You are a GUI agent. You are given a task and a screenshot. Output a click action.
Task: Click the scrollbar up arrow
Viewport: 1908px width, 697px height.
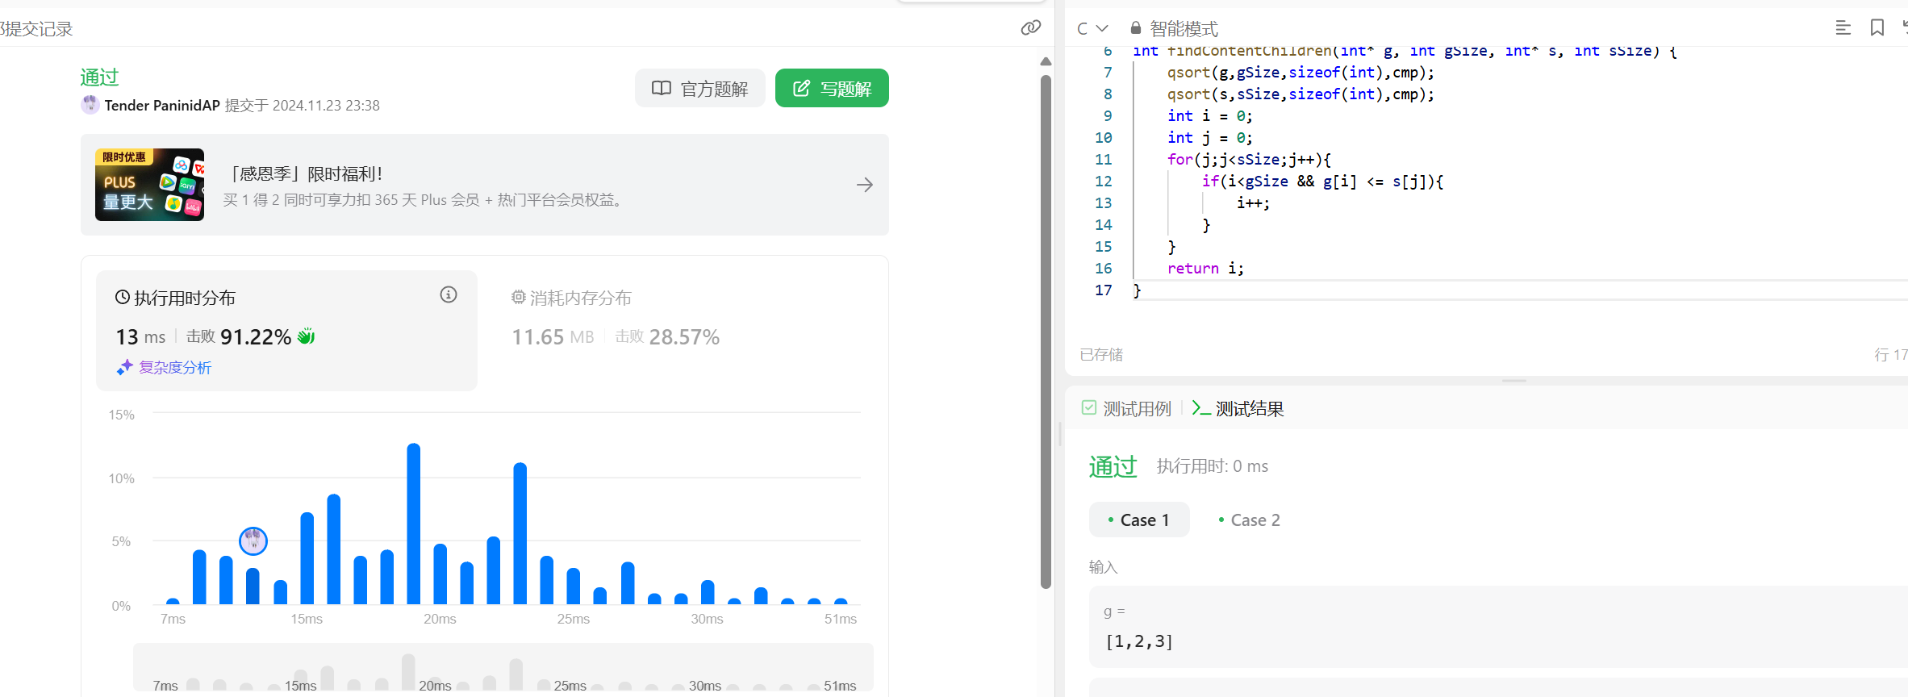pos(1046,61)
